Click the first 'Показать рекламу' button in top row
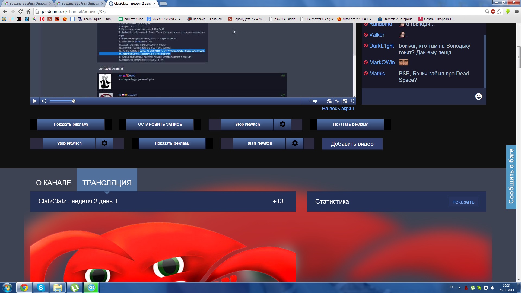The height and width of the screenshot is (293, 521). pyautogui.click(x=71, y=125)
